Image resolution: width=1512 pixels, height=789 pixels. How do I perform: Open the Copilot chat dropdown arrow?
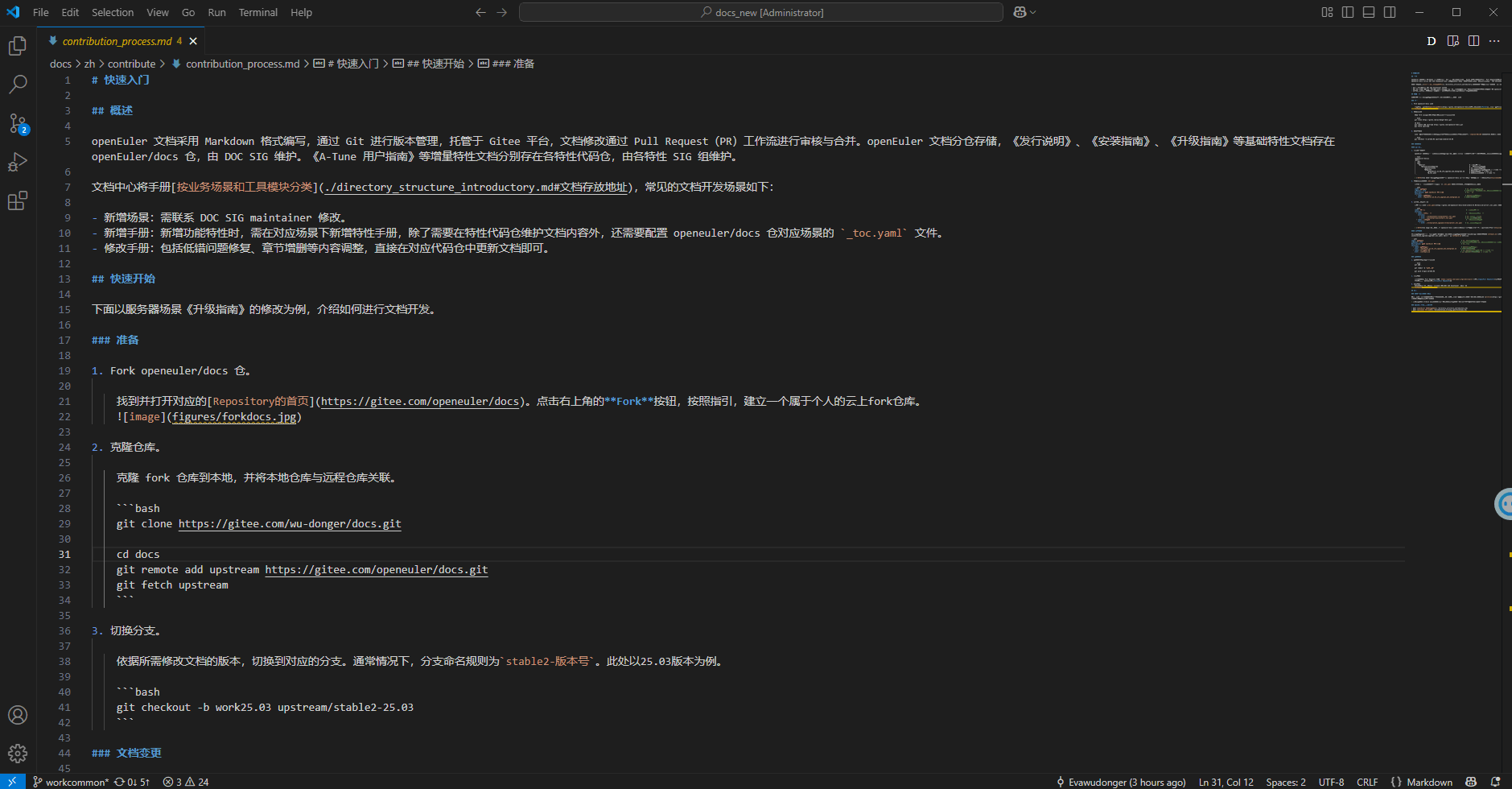point(1033,12)
